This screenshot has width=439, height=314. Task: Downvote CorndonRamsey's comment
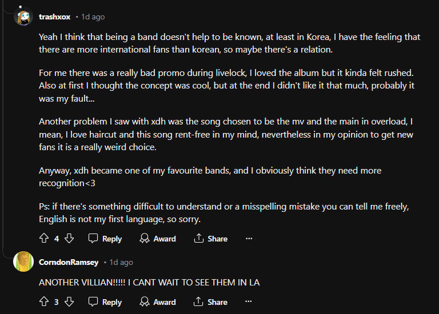(x=69, y=302)
